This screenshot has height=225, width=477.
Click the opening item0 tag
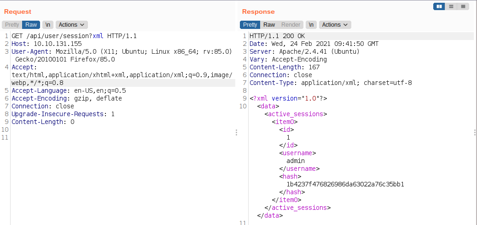(285, 122)
